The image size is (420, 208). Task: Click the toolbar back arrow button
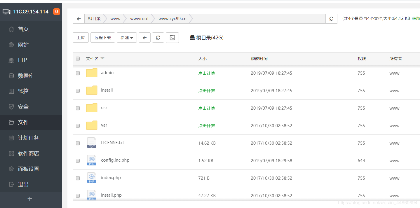coord(144,38)
